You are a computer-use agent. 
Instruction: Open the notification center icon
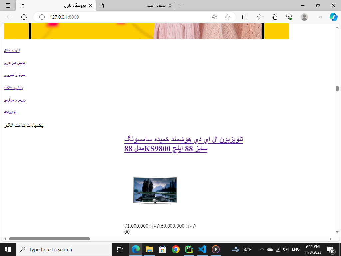[331, 249]
